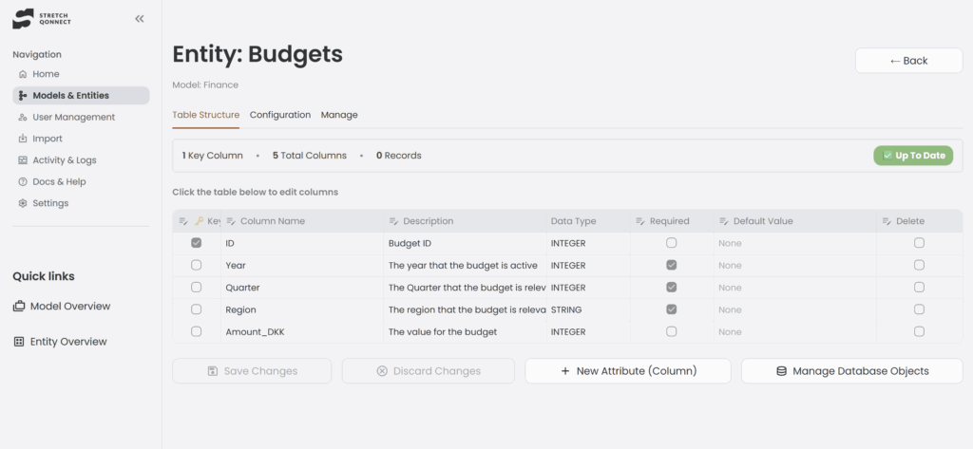The width and height of the screenshot is (973, 449).
Task: Open Docs & Help
Action: (59, 181)
